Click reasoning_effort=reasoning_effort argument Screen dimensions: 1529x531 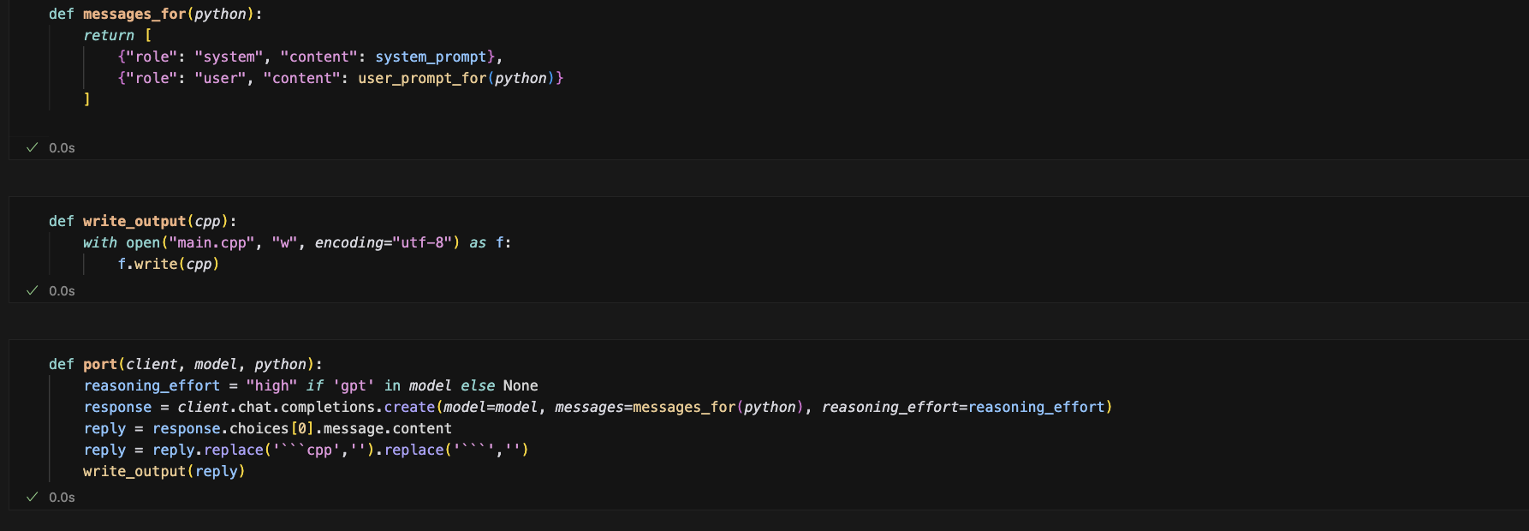963,407
